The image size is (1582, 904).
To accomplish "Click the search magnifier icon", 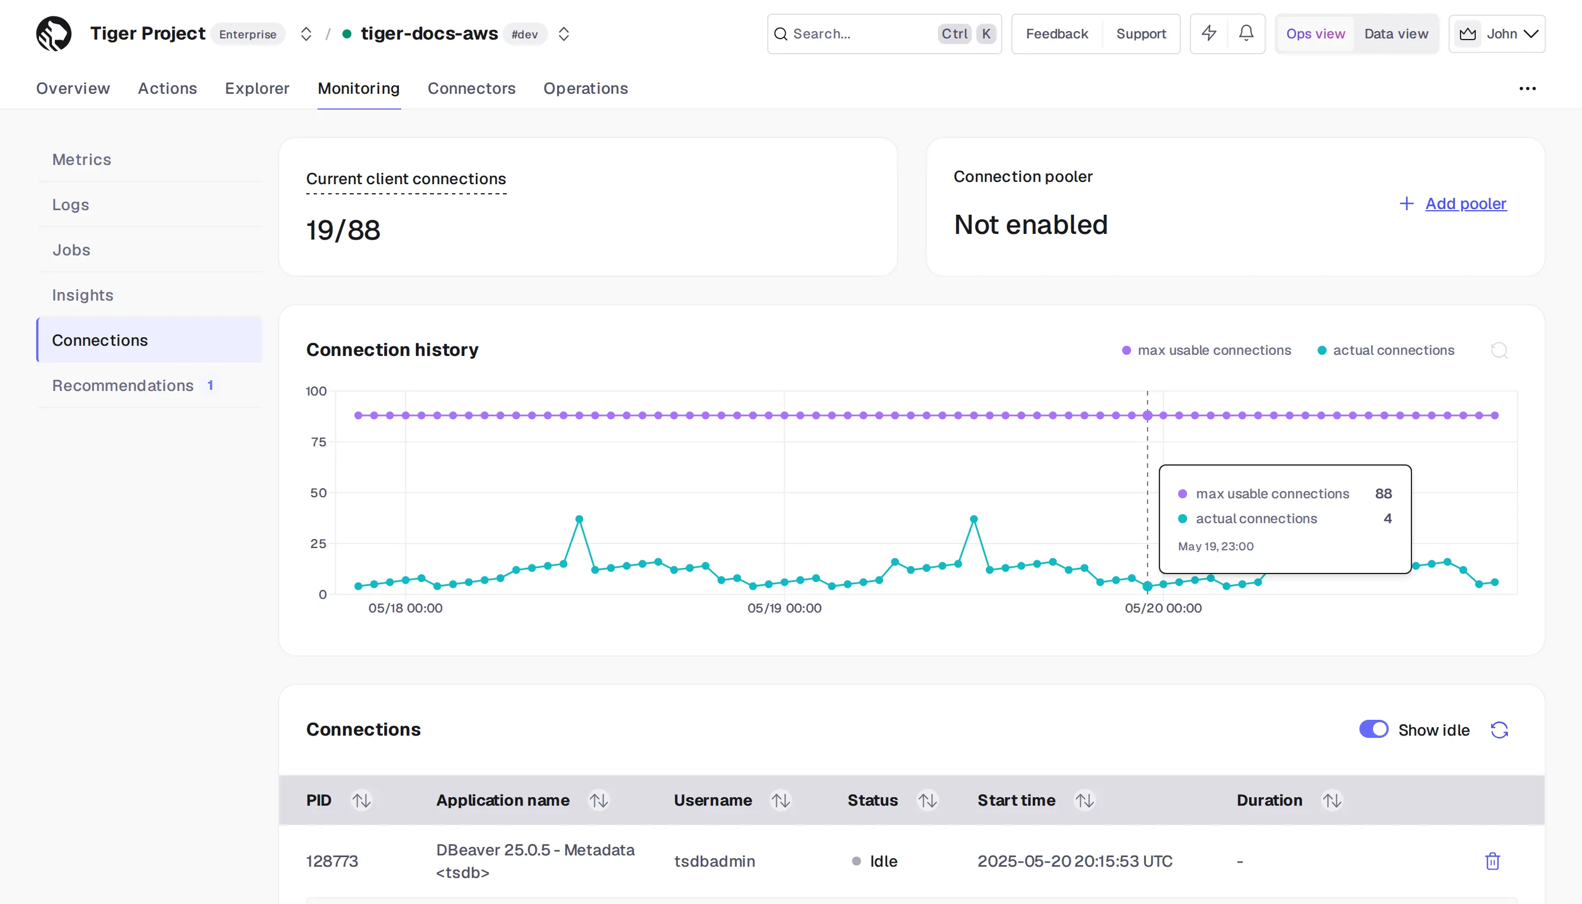I will click(781, 34).
